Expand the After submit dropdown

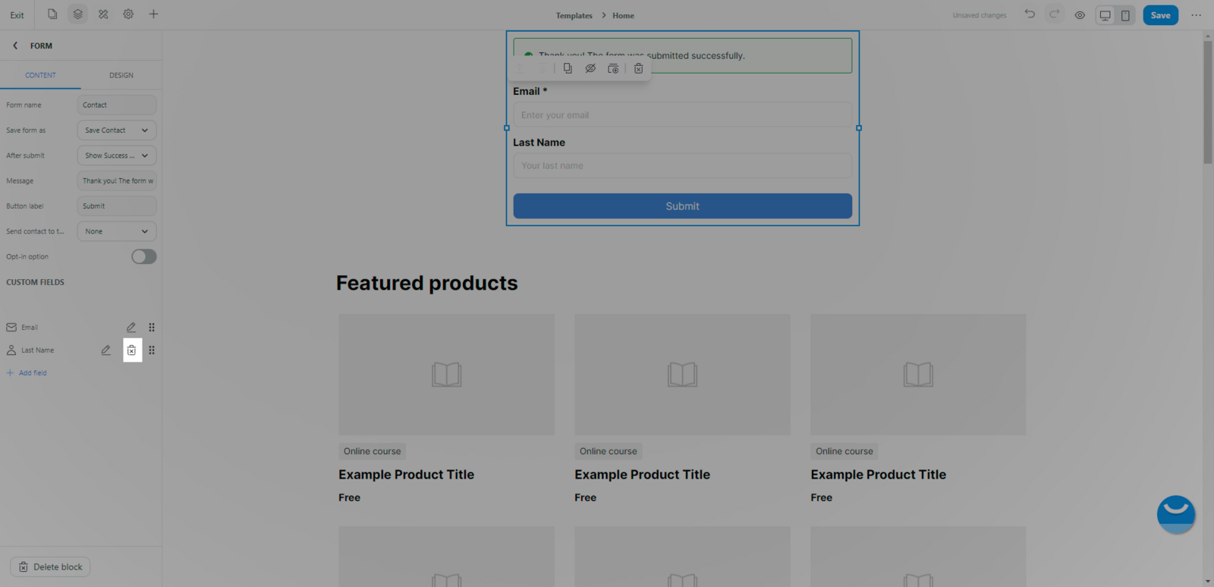click(x=117, y=155)
